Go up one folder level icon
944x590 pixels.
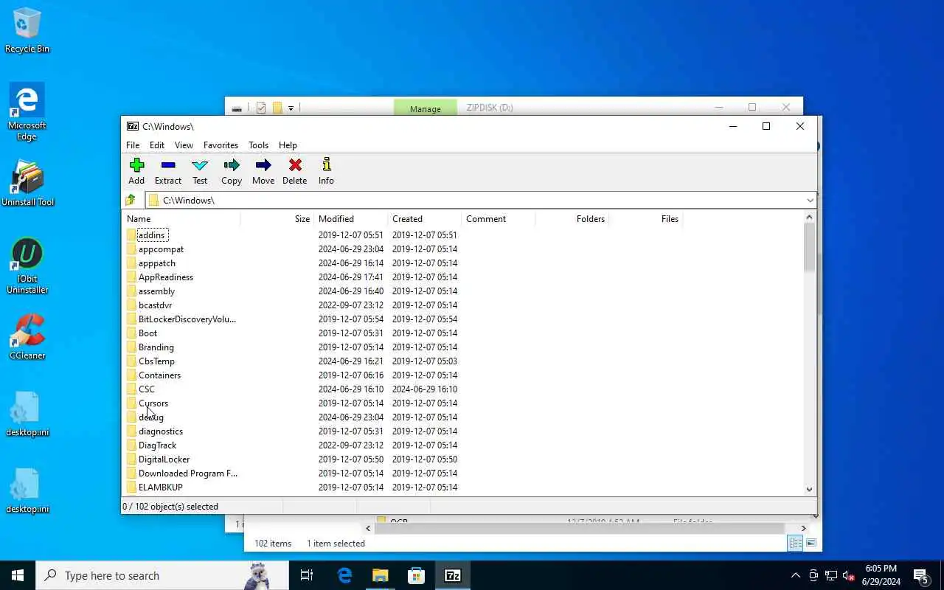(131, 200)
